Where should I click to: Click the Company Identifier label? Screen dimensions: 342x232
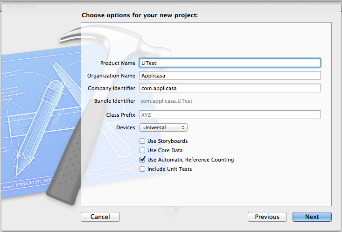(x=112, y=88)
